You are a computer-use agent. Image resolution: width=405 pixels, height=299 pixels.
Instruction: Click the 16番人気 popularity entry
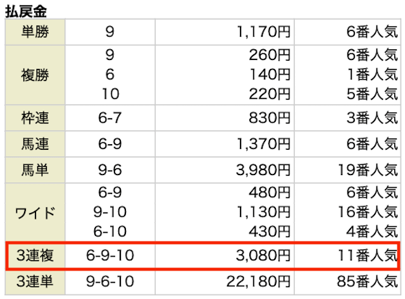point(368,212)
